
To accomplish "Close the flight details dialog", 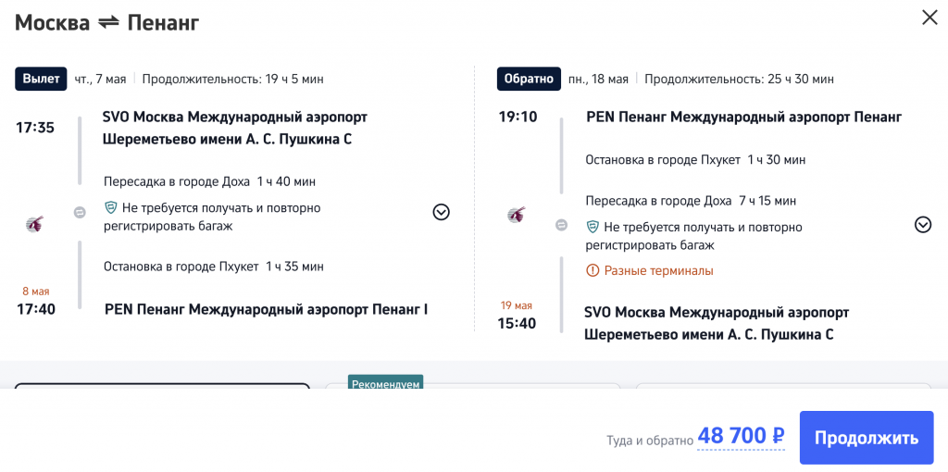I will click(929, 18).
